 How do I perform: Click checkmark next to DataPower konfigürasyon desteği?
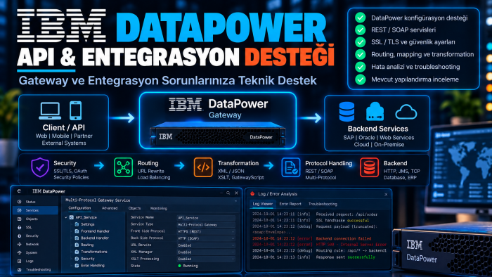point(360,18)
